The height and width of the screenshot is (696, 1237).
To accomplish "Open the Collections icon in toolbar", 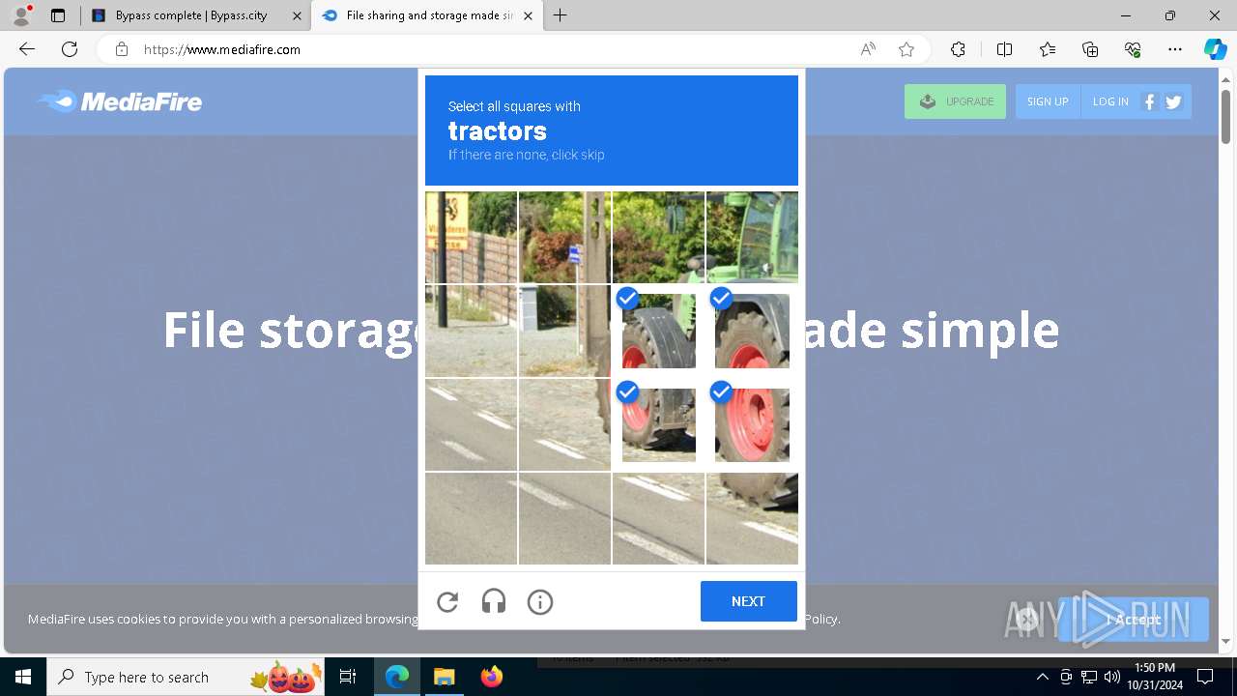I will (1090, 49).
